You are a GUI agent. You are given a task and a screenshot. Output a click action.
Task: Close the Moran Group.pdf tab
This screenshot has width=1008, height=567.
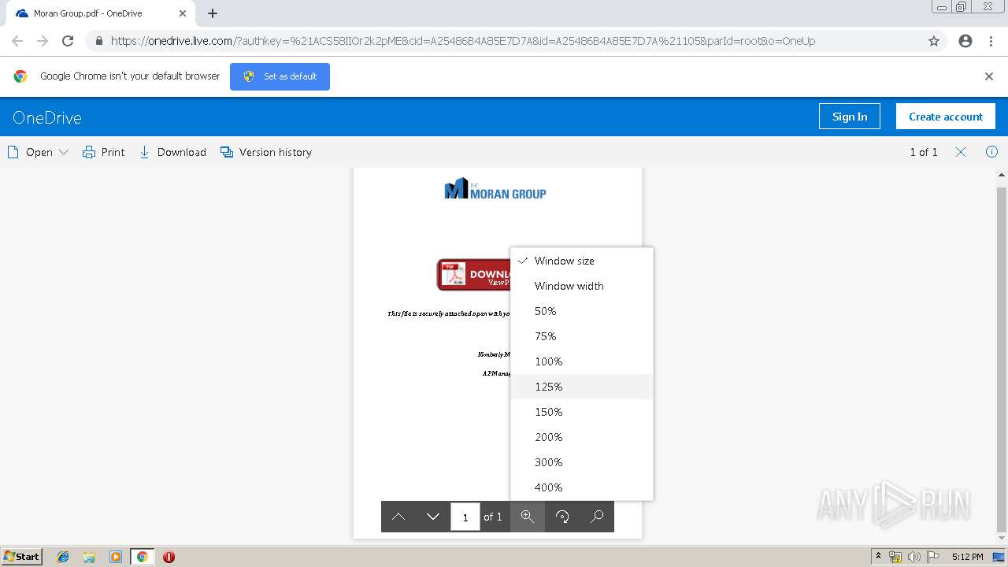[183, 13]
